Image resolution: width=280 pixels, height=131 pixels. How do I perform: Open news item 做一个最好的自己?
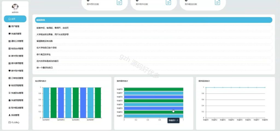click(154, 68)
